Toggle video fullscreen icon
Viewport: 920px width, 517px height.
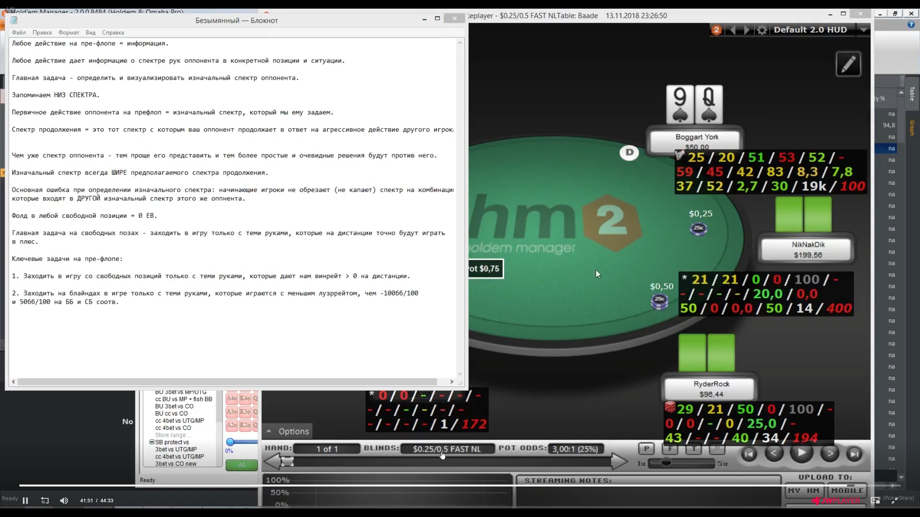tap(894, 501)
